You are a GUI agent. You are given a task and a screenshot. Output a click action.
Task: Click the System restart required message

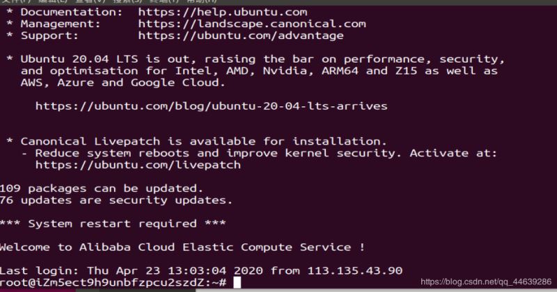click(x=112, y=224)
